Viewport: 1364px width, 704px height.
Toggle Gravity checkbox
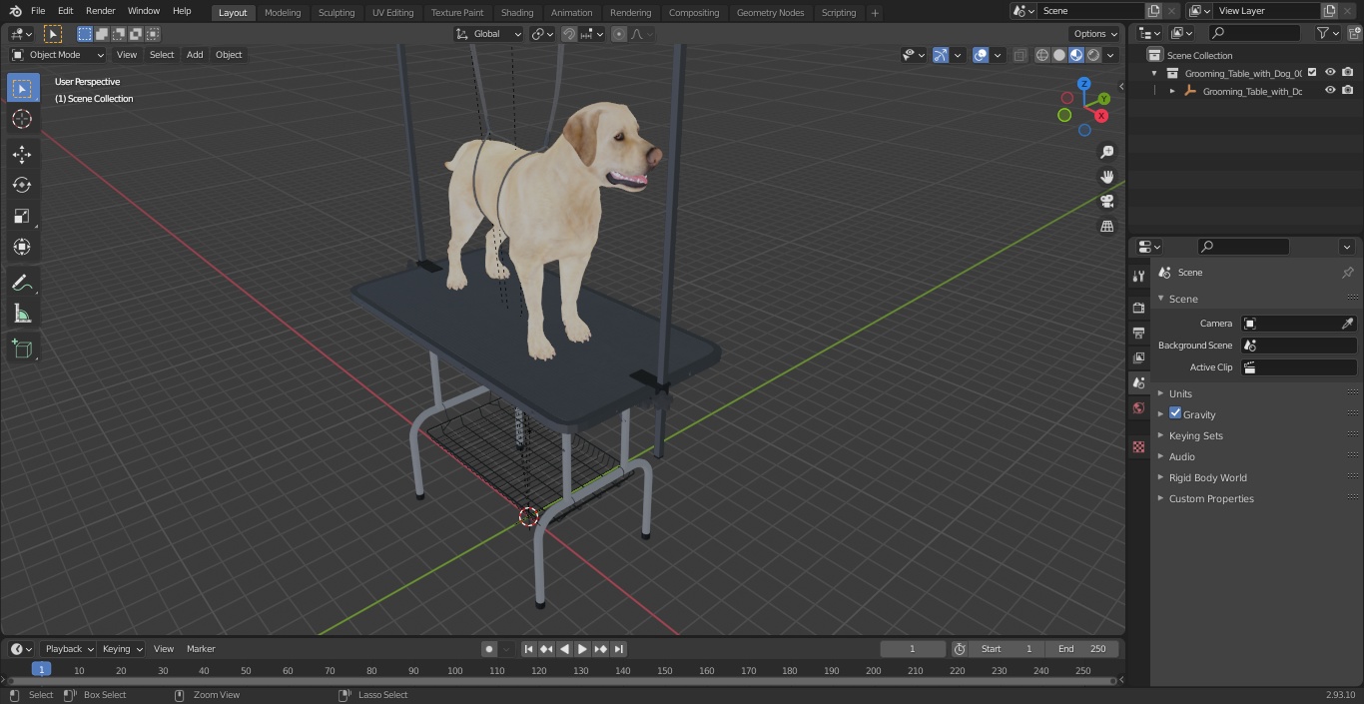[x=1175, y=413]
